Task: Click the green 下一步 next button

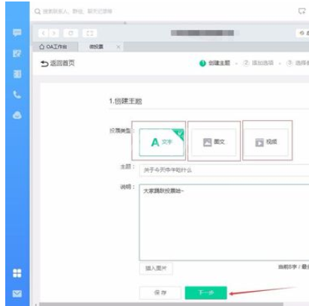Action: pos(205,292)
